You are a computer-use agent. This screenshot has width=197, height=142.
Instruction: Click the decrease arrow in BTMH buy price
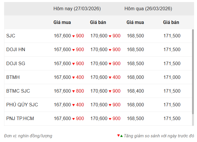click(73, 78)
